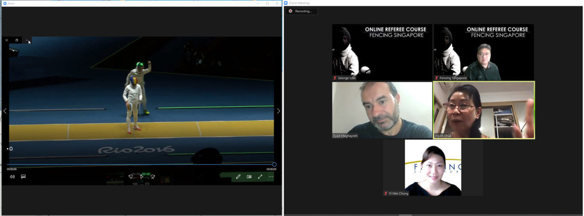Click the elapsed time label 00:00:06

click(x=12, y=169)
